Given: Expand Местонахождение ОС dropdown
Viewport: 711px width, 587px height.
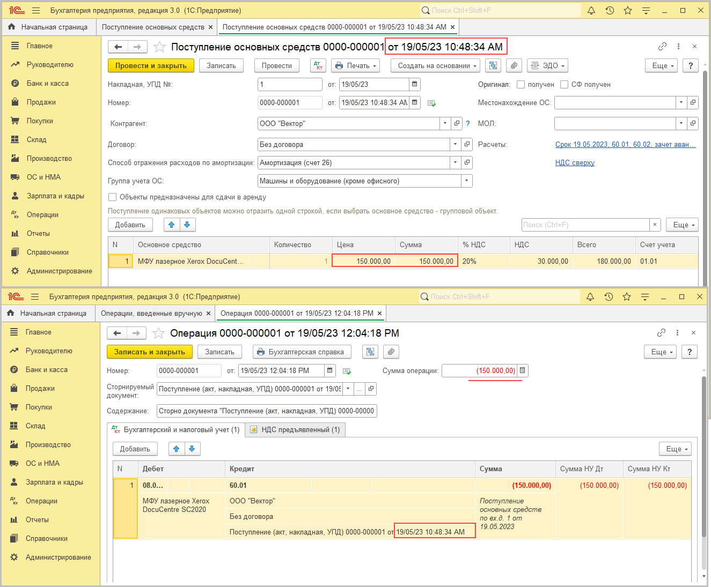Looking at the screenshot, I should click(681, 102).
